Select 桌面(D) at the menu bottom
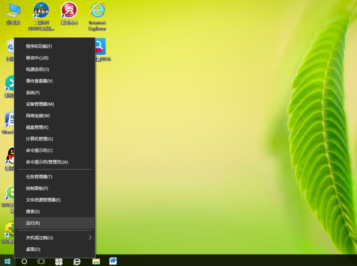The height and width of the screenshot is (266, 357). [x=33, y=249]
